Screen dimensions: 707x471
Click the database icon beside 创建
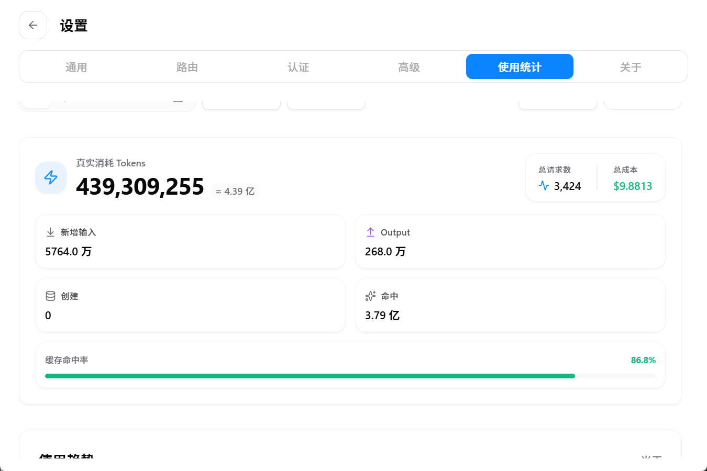[x=50, y=296]
